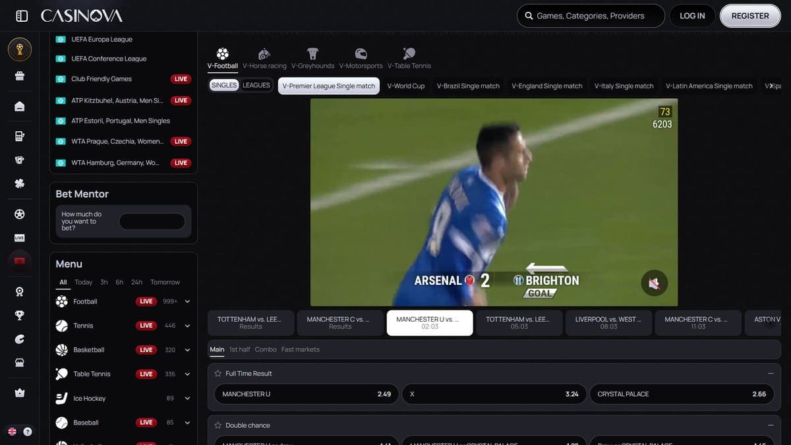Open the soccer ball sports sidebar icon
Image resolution: width=791 pixels, height=445 pixels.
(x=20, y=214)
